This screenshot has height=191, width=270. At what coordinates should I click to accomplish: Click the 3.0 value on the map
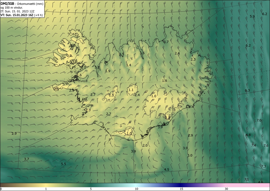pyautogui.click(x=190, y=155)
